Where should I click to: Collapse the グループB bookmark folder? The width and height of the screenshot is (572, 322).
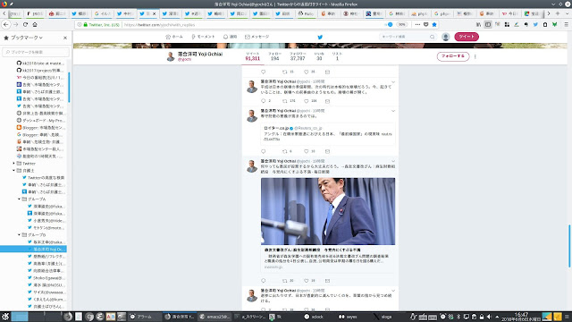19,234
